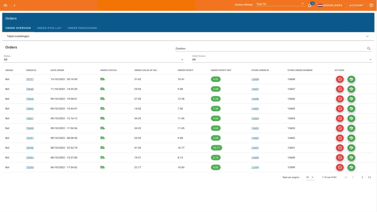377x212 pixels.
Task: Cancel order 70600 with red icon
Action: (x=340, y=128)
